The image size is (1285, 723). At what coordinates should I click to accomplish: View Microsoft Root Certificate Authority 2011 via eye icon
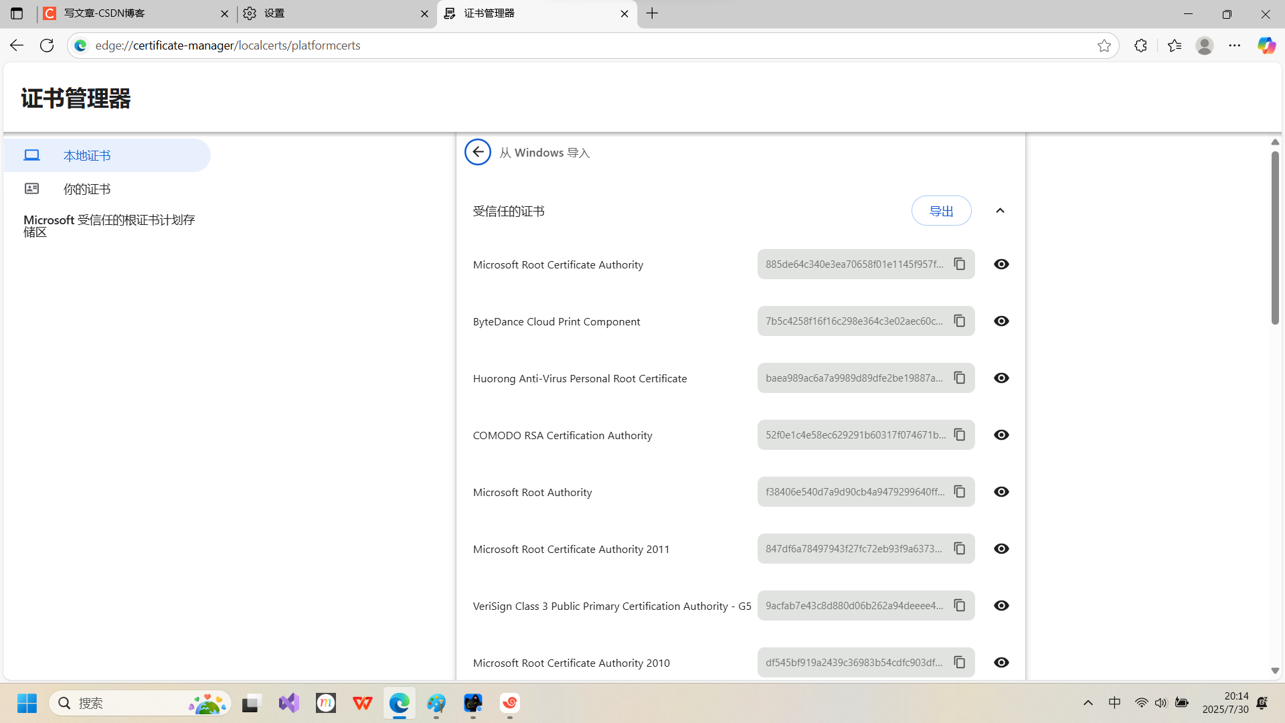[x=1001, y=549]
